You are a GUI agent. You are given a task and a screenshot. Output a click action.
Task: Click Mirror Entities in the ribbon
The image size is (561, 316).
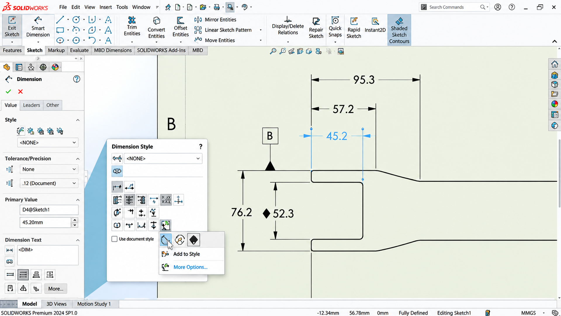tap(215, 20)
